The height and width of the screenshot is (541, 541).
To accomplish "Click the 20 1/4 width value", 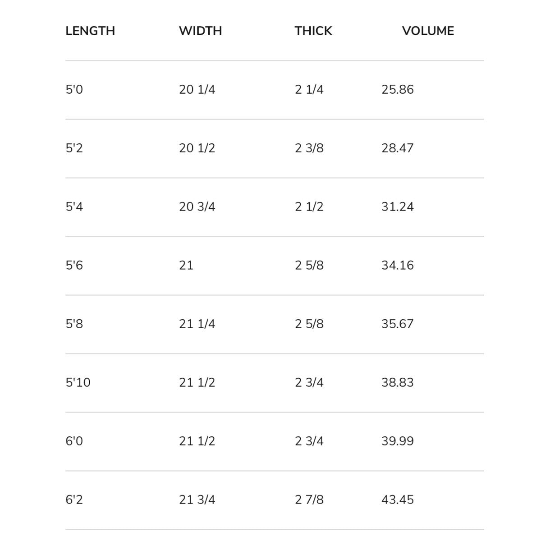I will click(197, 89).
